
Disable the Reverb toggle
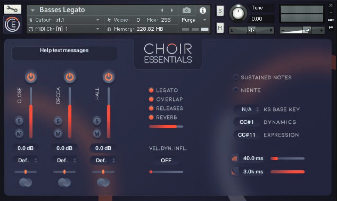click(151, 117)
